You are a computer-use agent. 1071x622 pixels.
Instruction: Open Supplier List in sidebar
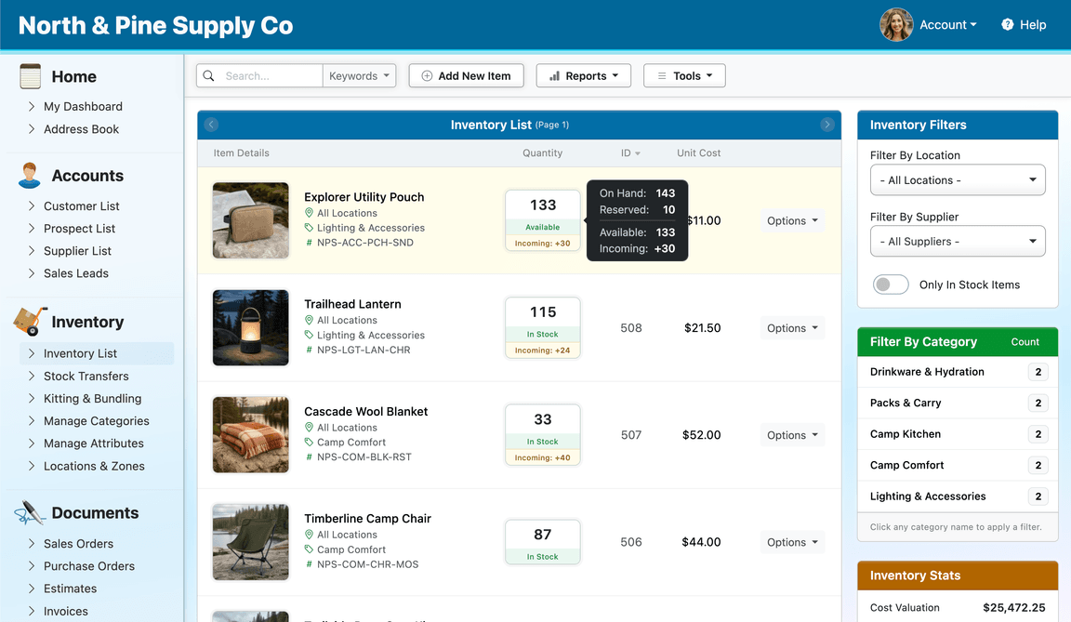click(77, 251)
